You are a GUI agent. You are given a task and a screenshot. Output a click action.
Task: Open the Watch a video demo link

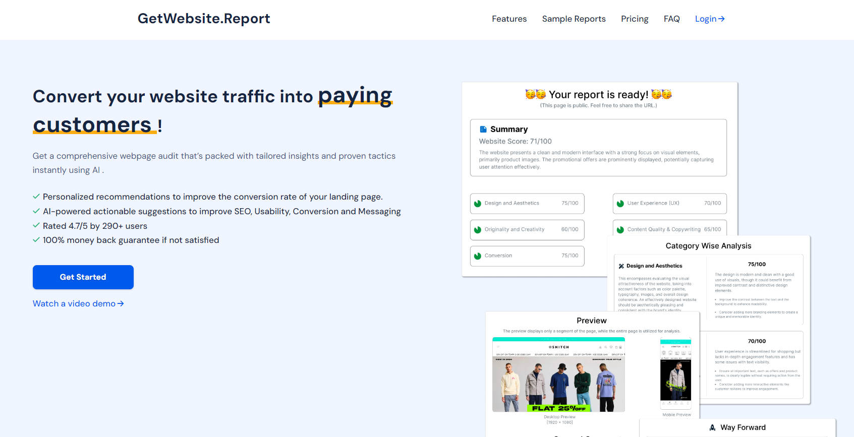(x=78, y=303)
